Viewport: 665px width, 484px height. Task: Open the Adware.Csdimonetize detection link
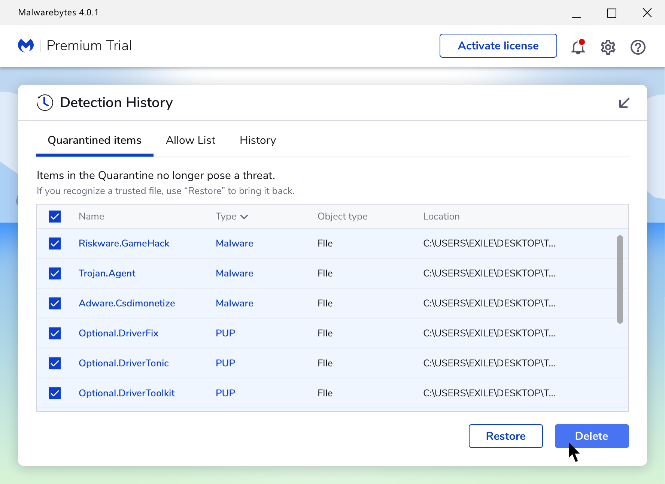click(127, 303)
